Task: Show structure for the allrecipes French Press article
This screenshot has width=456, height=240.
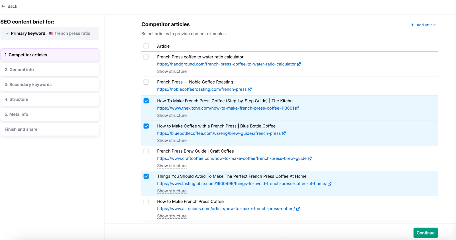Action: 172,216
